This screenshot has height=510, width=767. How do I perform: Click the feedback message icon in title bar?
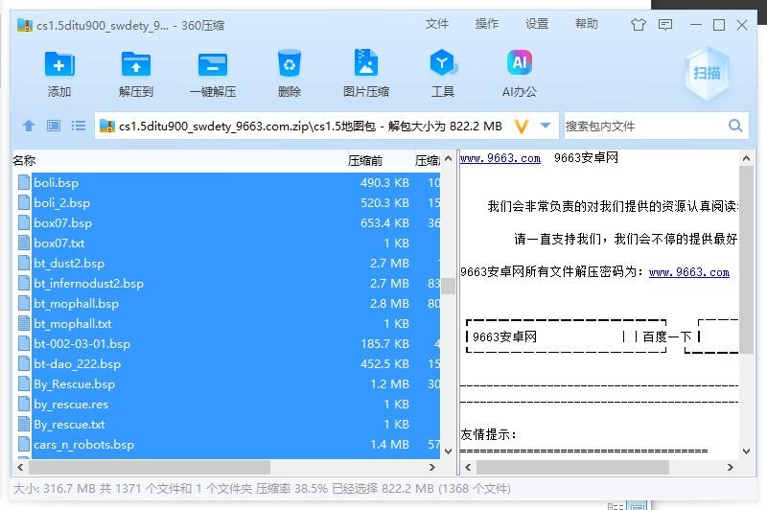click(x=665, y=25)
